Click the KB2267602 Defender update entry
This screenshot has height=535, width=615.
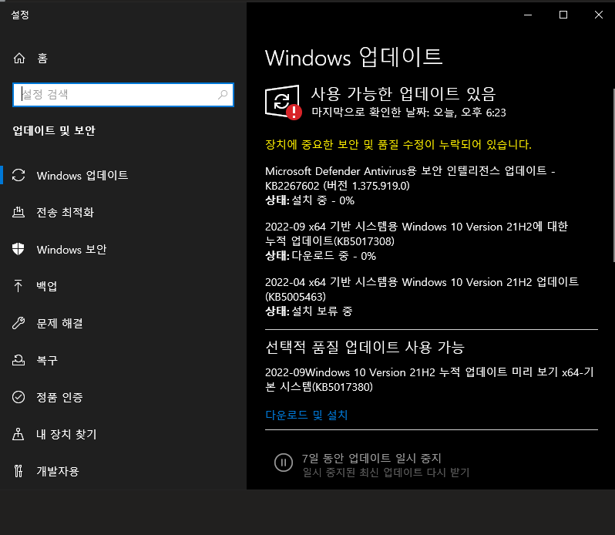point(410,178)
